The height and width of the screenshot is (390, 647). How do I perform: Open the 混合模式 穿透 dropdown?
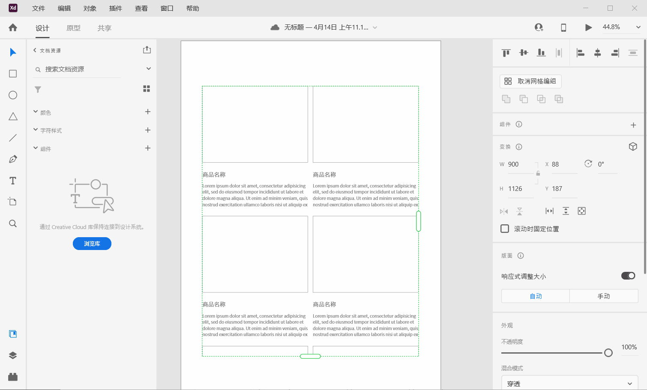coord(570,382)
